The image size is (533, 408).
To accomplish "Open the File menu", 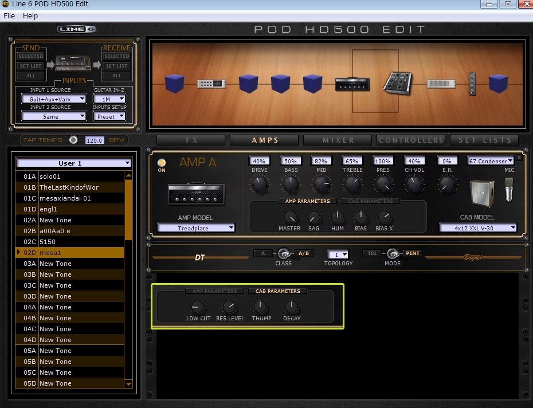I will pyautogui.click(x=9, y=15).
